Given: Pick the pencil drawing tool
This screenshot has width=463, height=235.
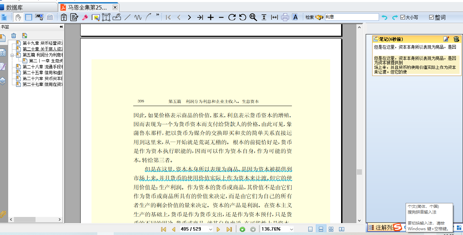Looking at the screenshot, I should pos(116,17).
